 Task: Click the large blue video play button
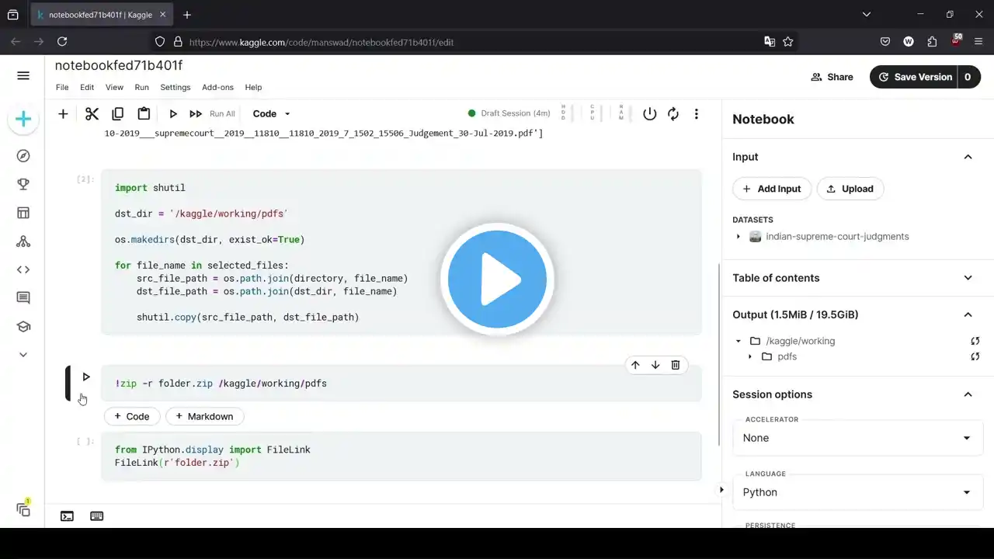pos(497,279)
